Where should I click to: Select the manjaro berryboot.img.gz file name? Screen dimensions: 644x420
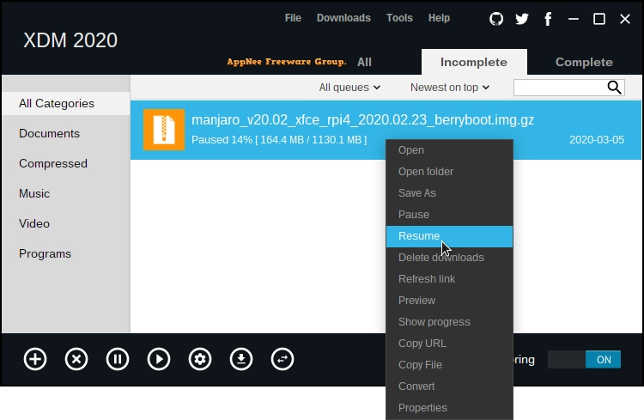tap(362, 120)
